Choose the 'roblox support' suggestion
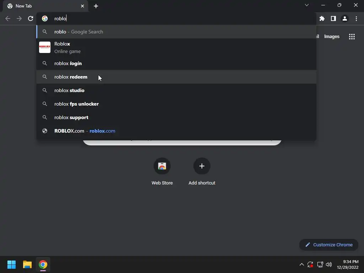This screenshot has height=273, width=364. pyautogui.click(x=176, y=117)
